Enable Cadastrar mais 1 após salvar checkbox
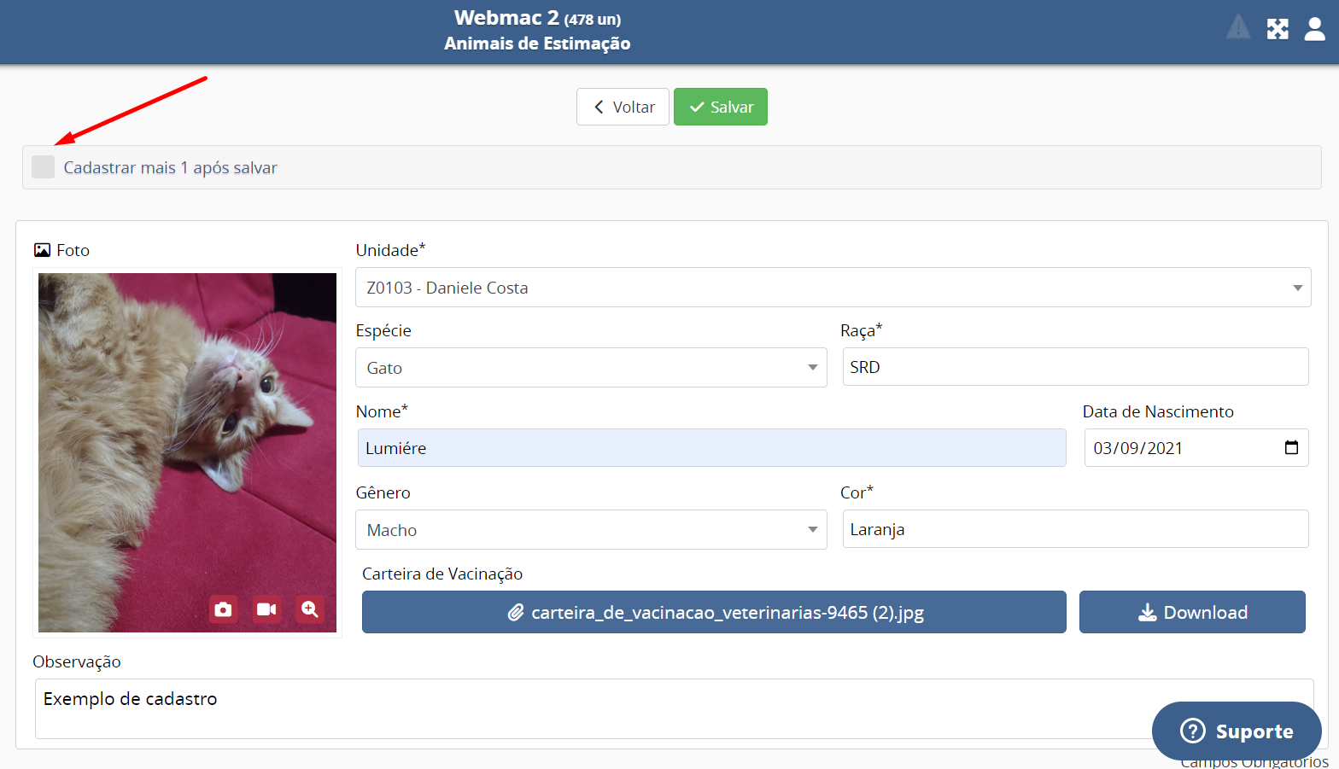This screenshot has width=1339, height=769. [44, 167]
